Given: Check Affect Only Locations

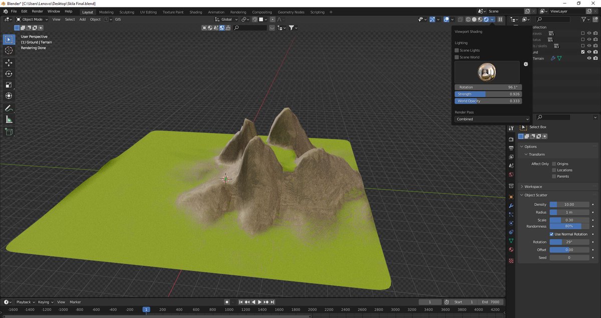Looking at the screenshot, I should [554, 170].
